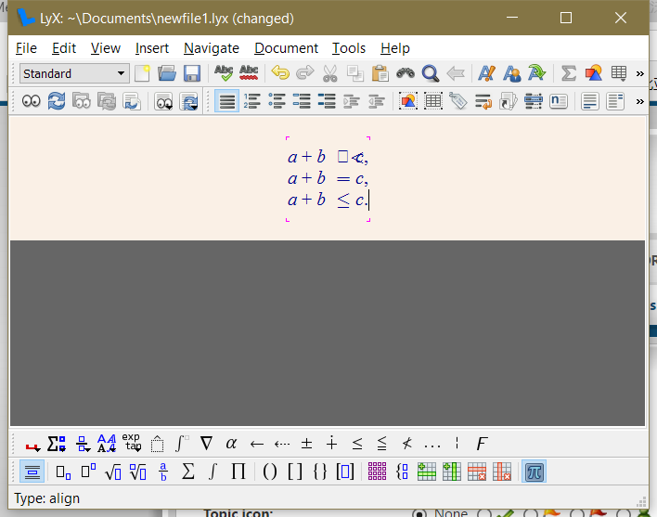Image resolution: width=657 pixels, height=517 pixels.
Task: Insert a footnote
Action: pos(590,101)
